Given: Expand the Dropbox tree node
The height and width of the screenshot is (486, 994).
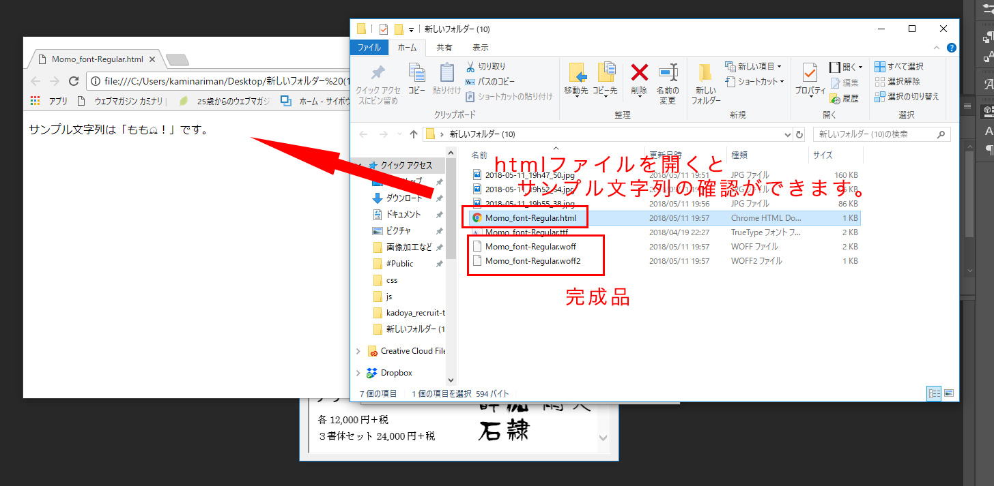Looking at the screenshot, I should click(358, 373).
